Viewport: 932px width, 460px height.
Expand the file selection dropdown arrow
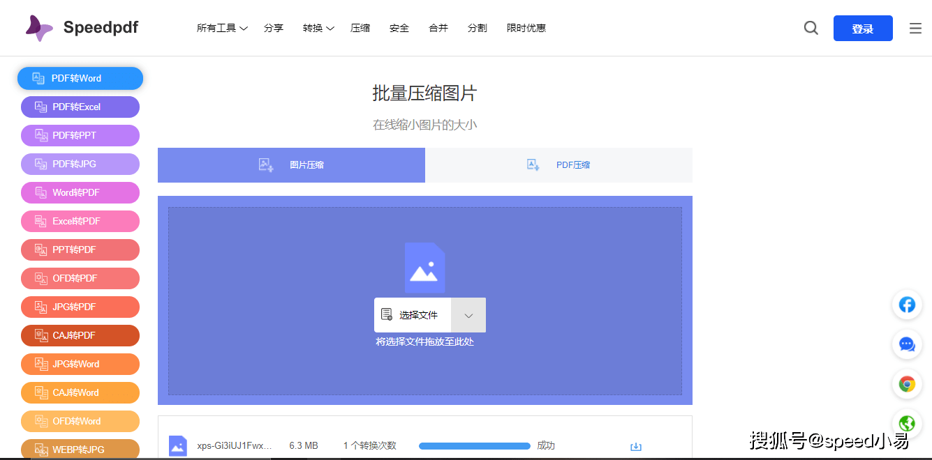coord(468,314)
